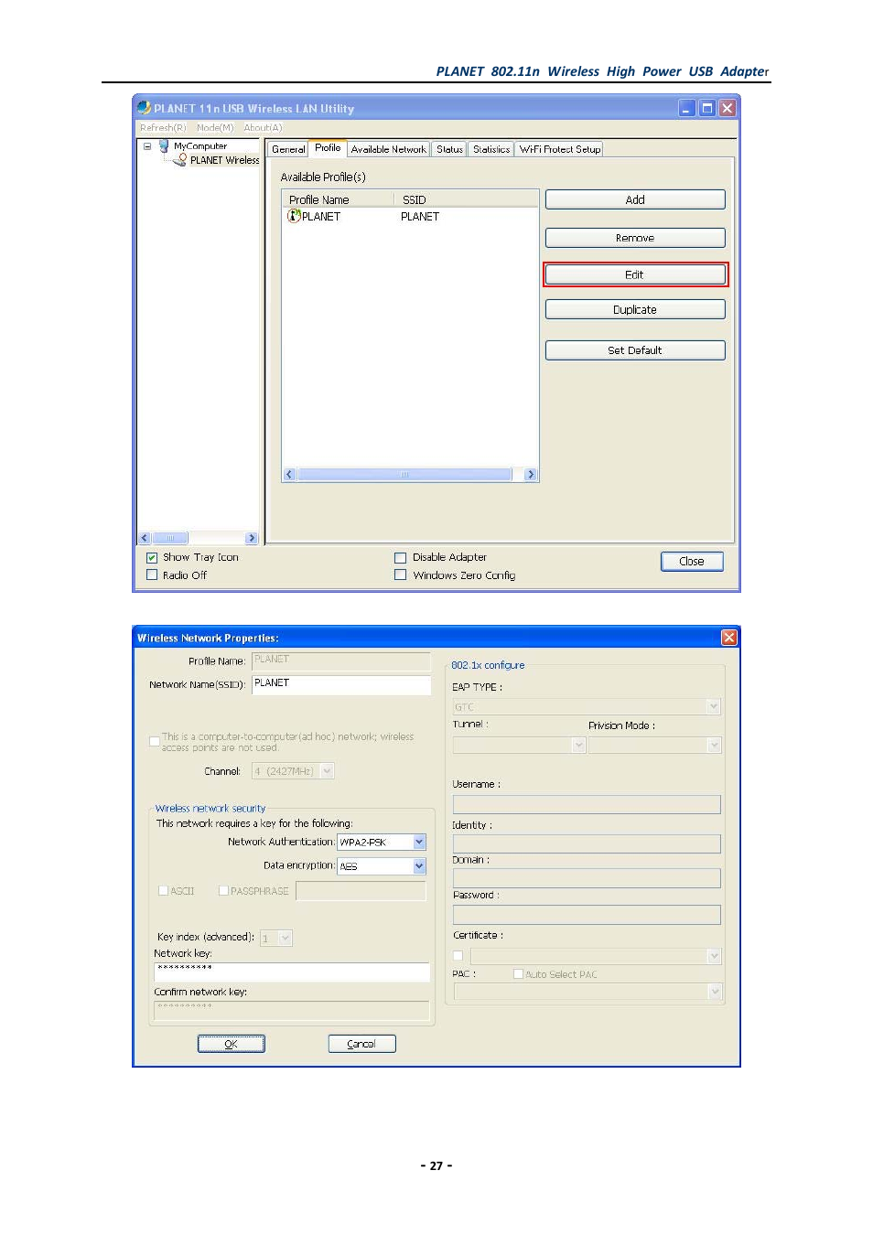The width and height of the screenshot is (873, 1235).
Task: Enable Auto Select PAC checkbox
Action: point(519,974)
